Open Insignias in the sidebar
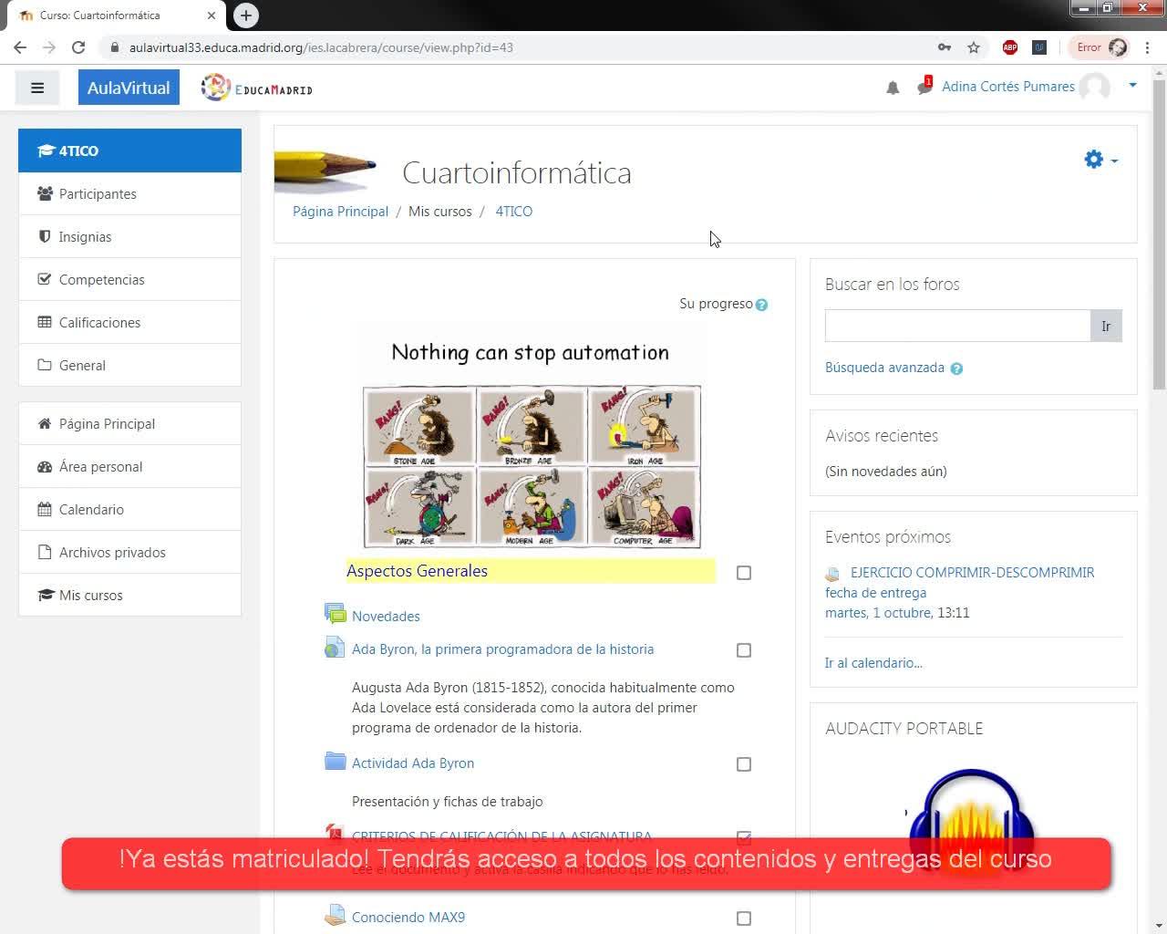This screenshot has width=1167, height=934. (x=129, y=236)
